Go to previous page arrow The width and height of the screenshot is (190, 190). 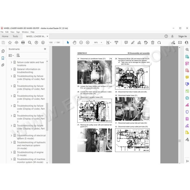coord(36,43)
